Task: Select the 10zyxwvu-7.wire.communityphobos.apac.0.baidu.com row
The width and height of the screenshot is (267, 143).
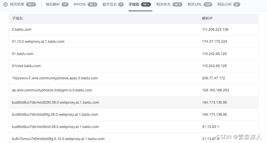Action: point(134,78)
